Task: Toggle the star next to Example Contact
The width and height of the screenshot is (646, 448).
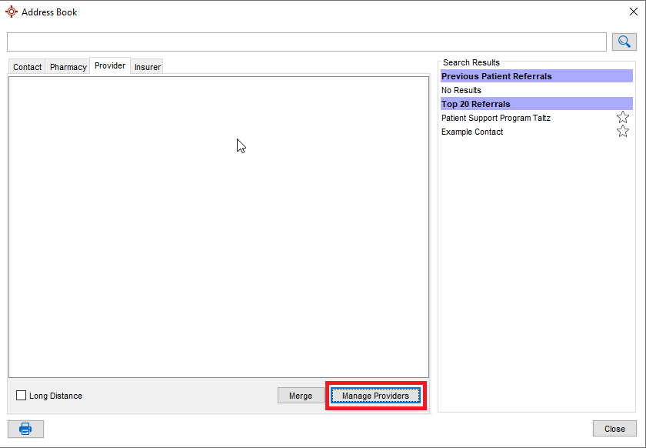Action: (x=623, y=132)
